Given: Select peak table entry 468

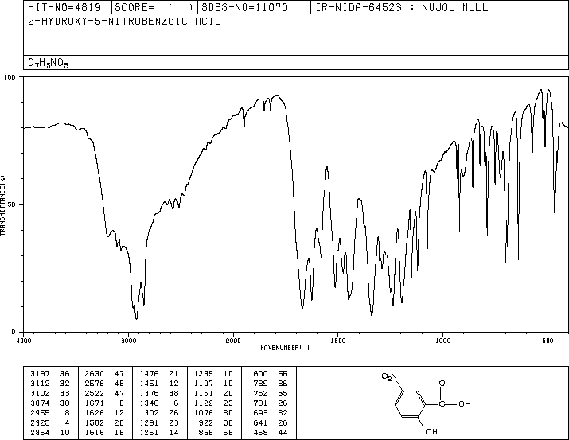Looking at the screenshot, I should (260, 433).
